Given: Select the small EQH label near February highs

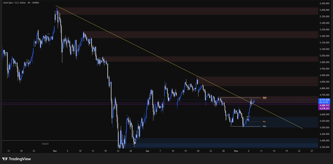Looking at the screenshot, I should [48, 34].
